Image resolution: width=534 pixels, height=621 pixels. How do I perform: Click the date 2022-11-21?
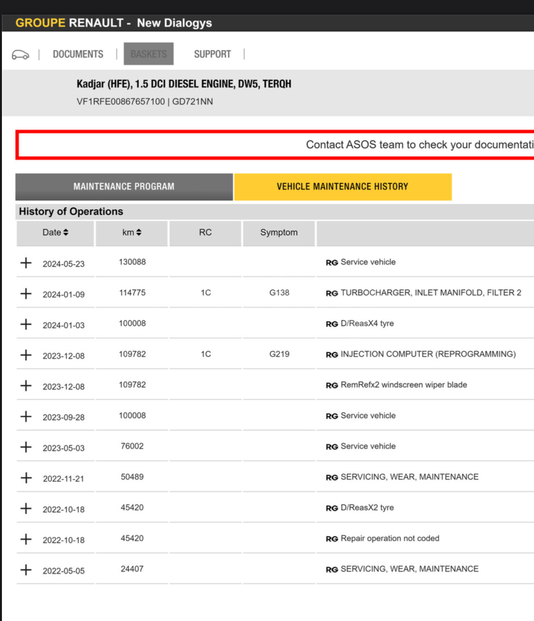(64, 479)
